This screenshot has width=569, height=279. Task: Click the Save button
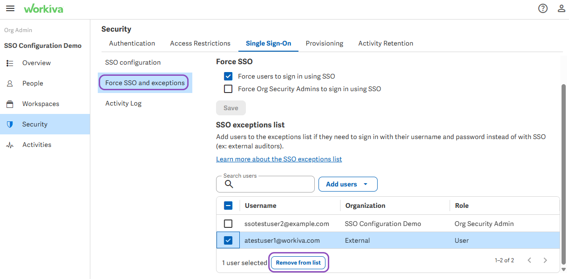tap(231, 108)
